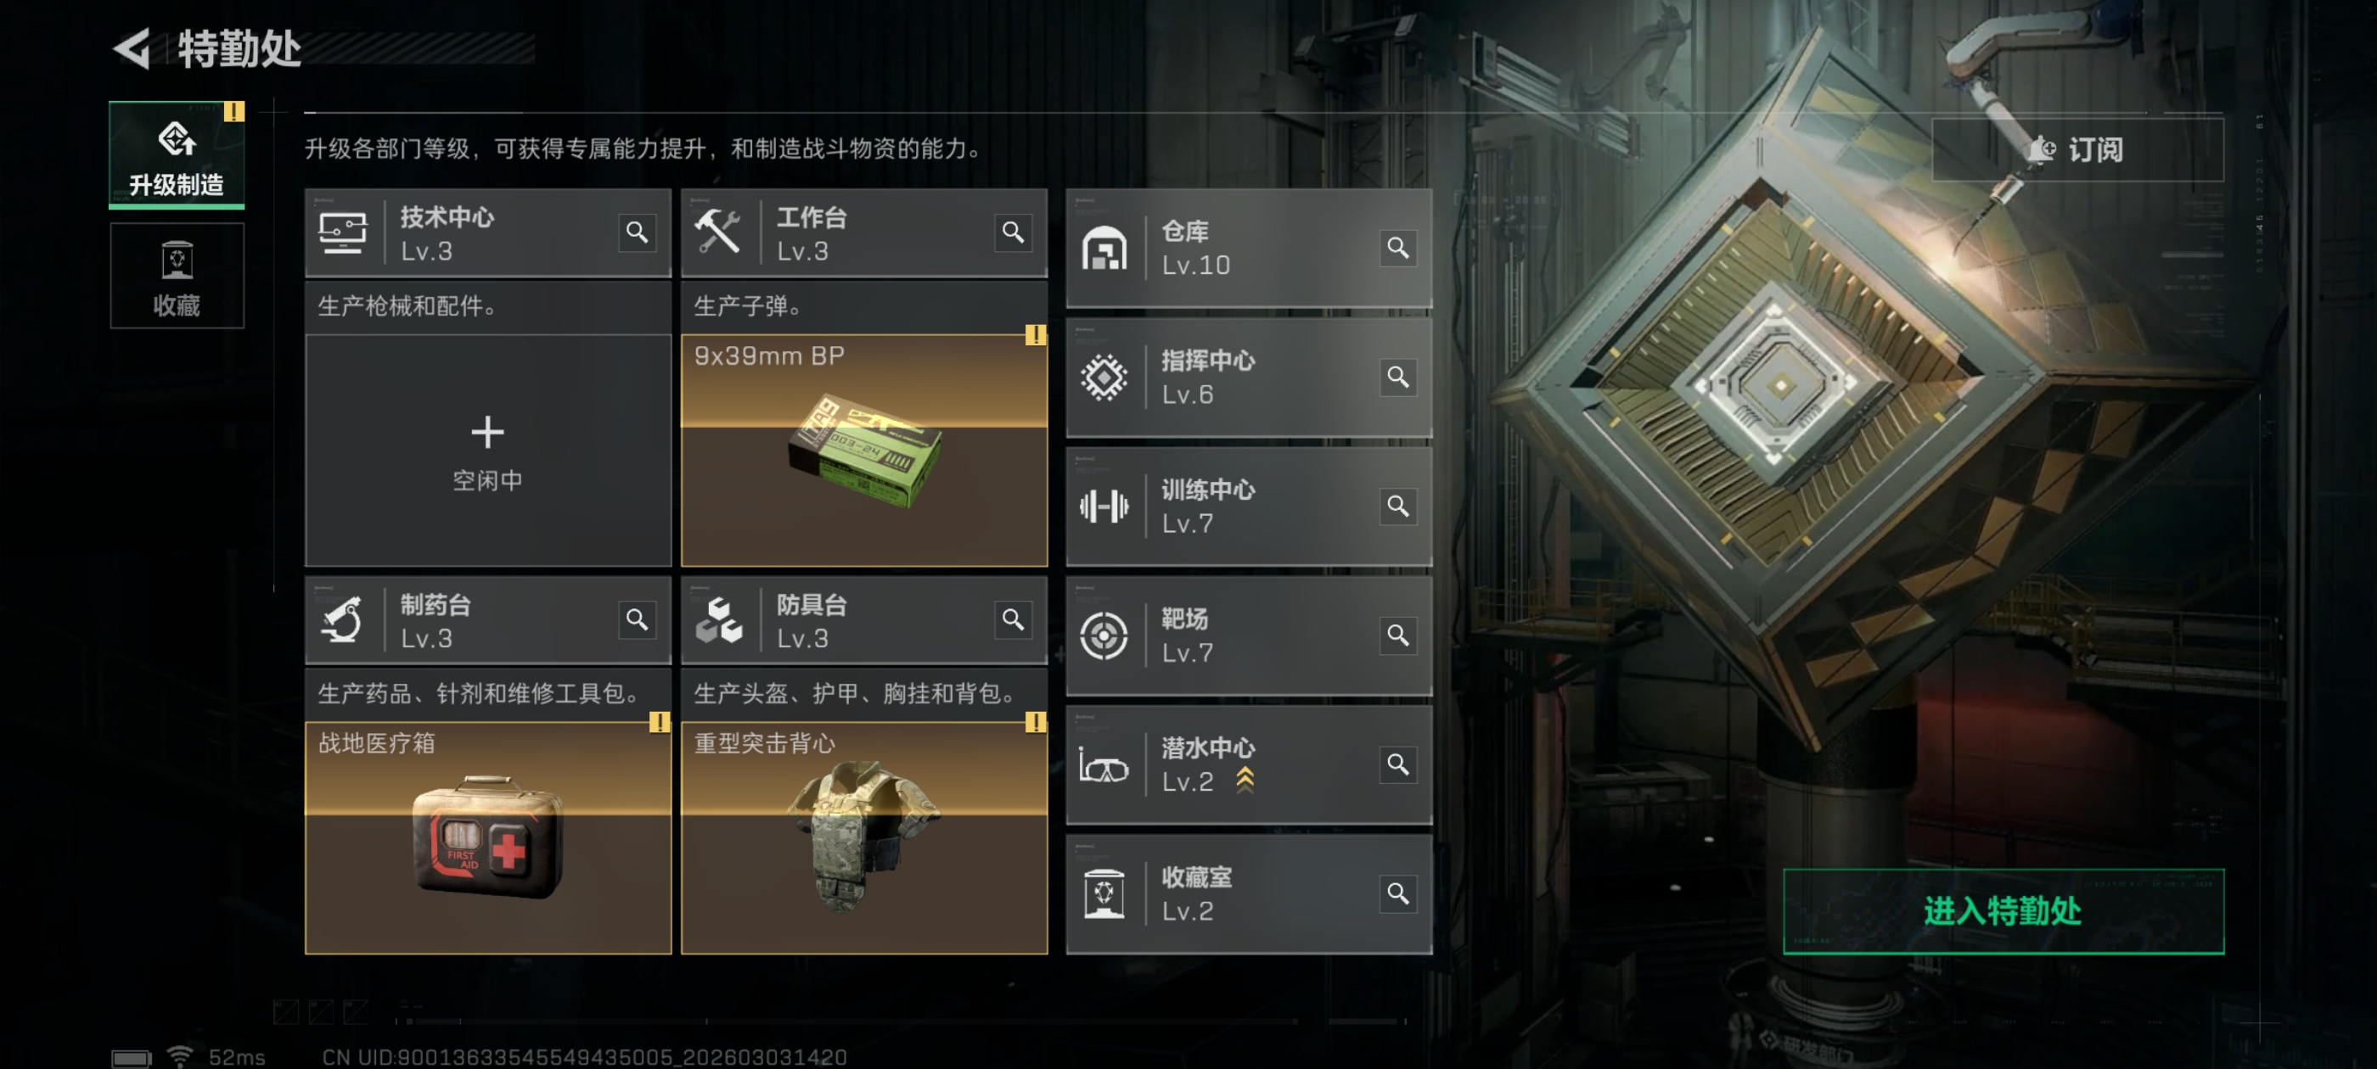2377x1069 pixels.
Task: Inspect 工作台 details via its magnifier icon
Action: coord(1013,232)
